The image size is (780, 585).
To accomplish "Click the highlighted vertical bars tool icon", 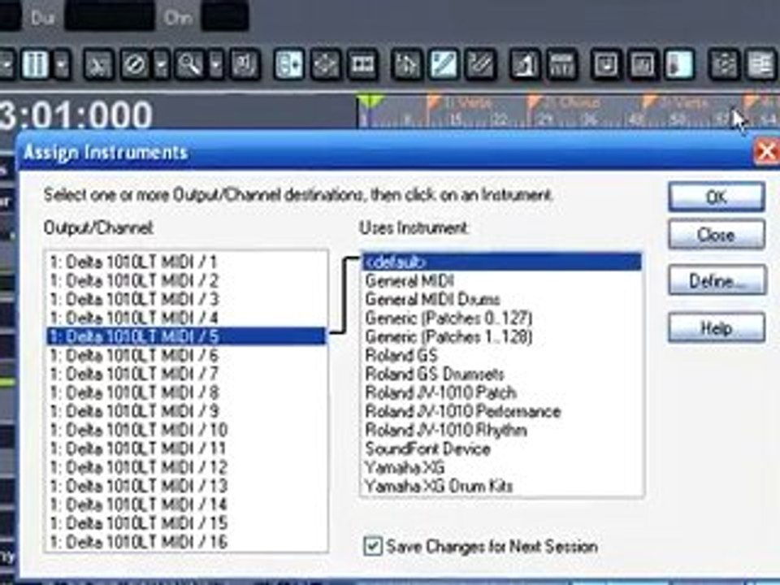I will (35, 64).
